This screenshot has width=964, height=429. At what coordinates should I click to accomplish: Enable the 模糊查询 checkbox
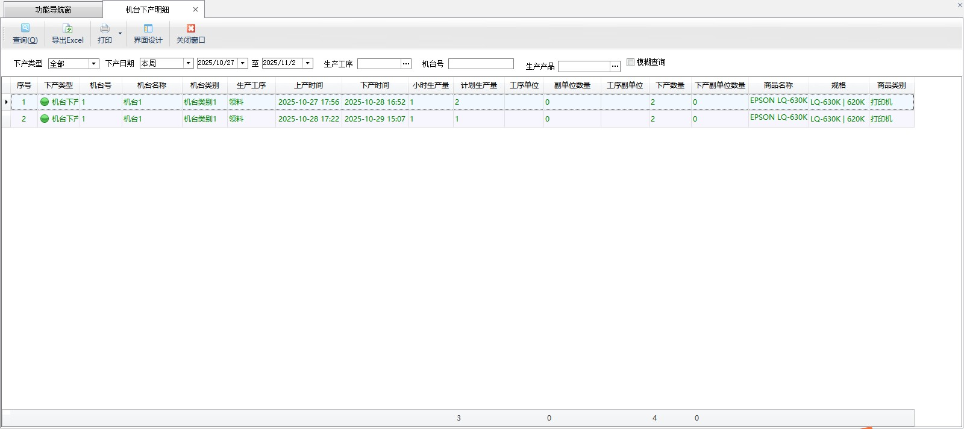[x=631, y=62]
